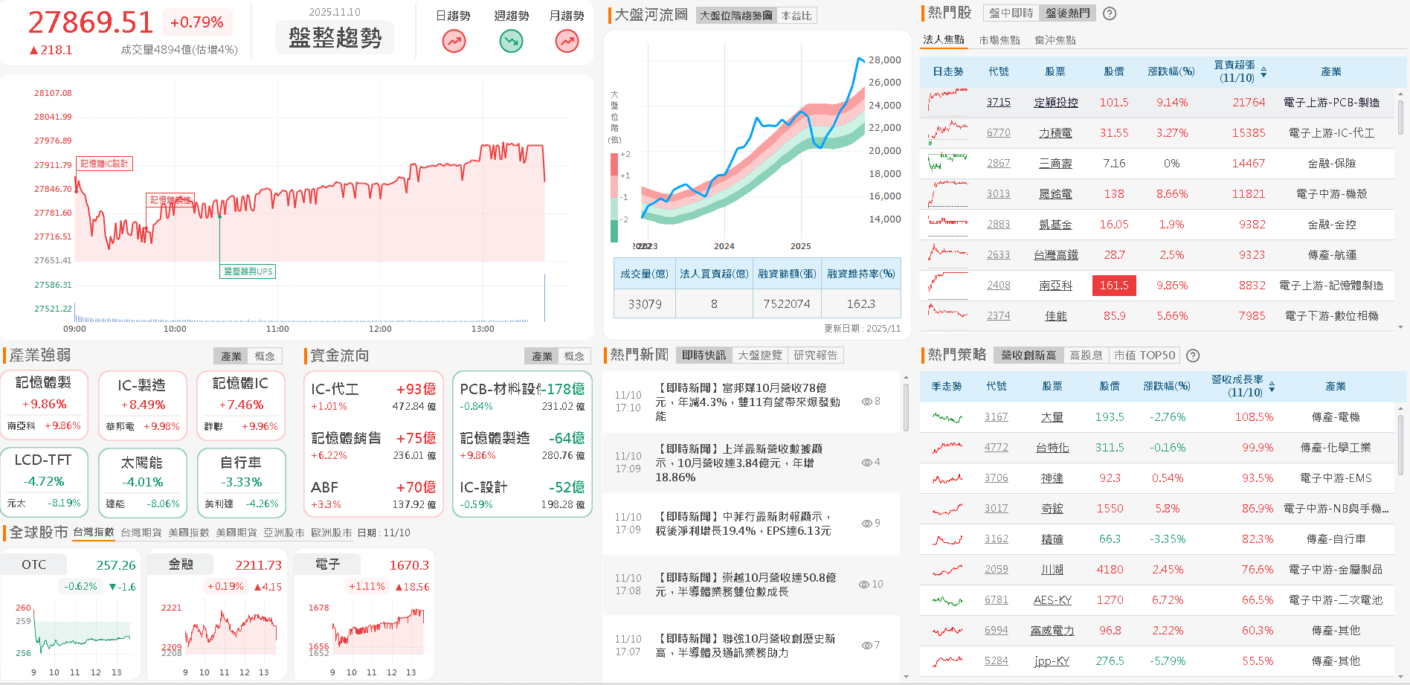Switch 熱門股 to 盤中即時 mode
The width and height of the screenshot is (1410, 685).
click(1010, 13)
